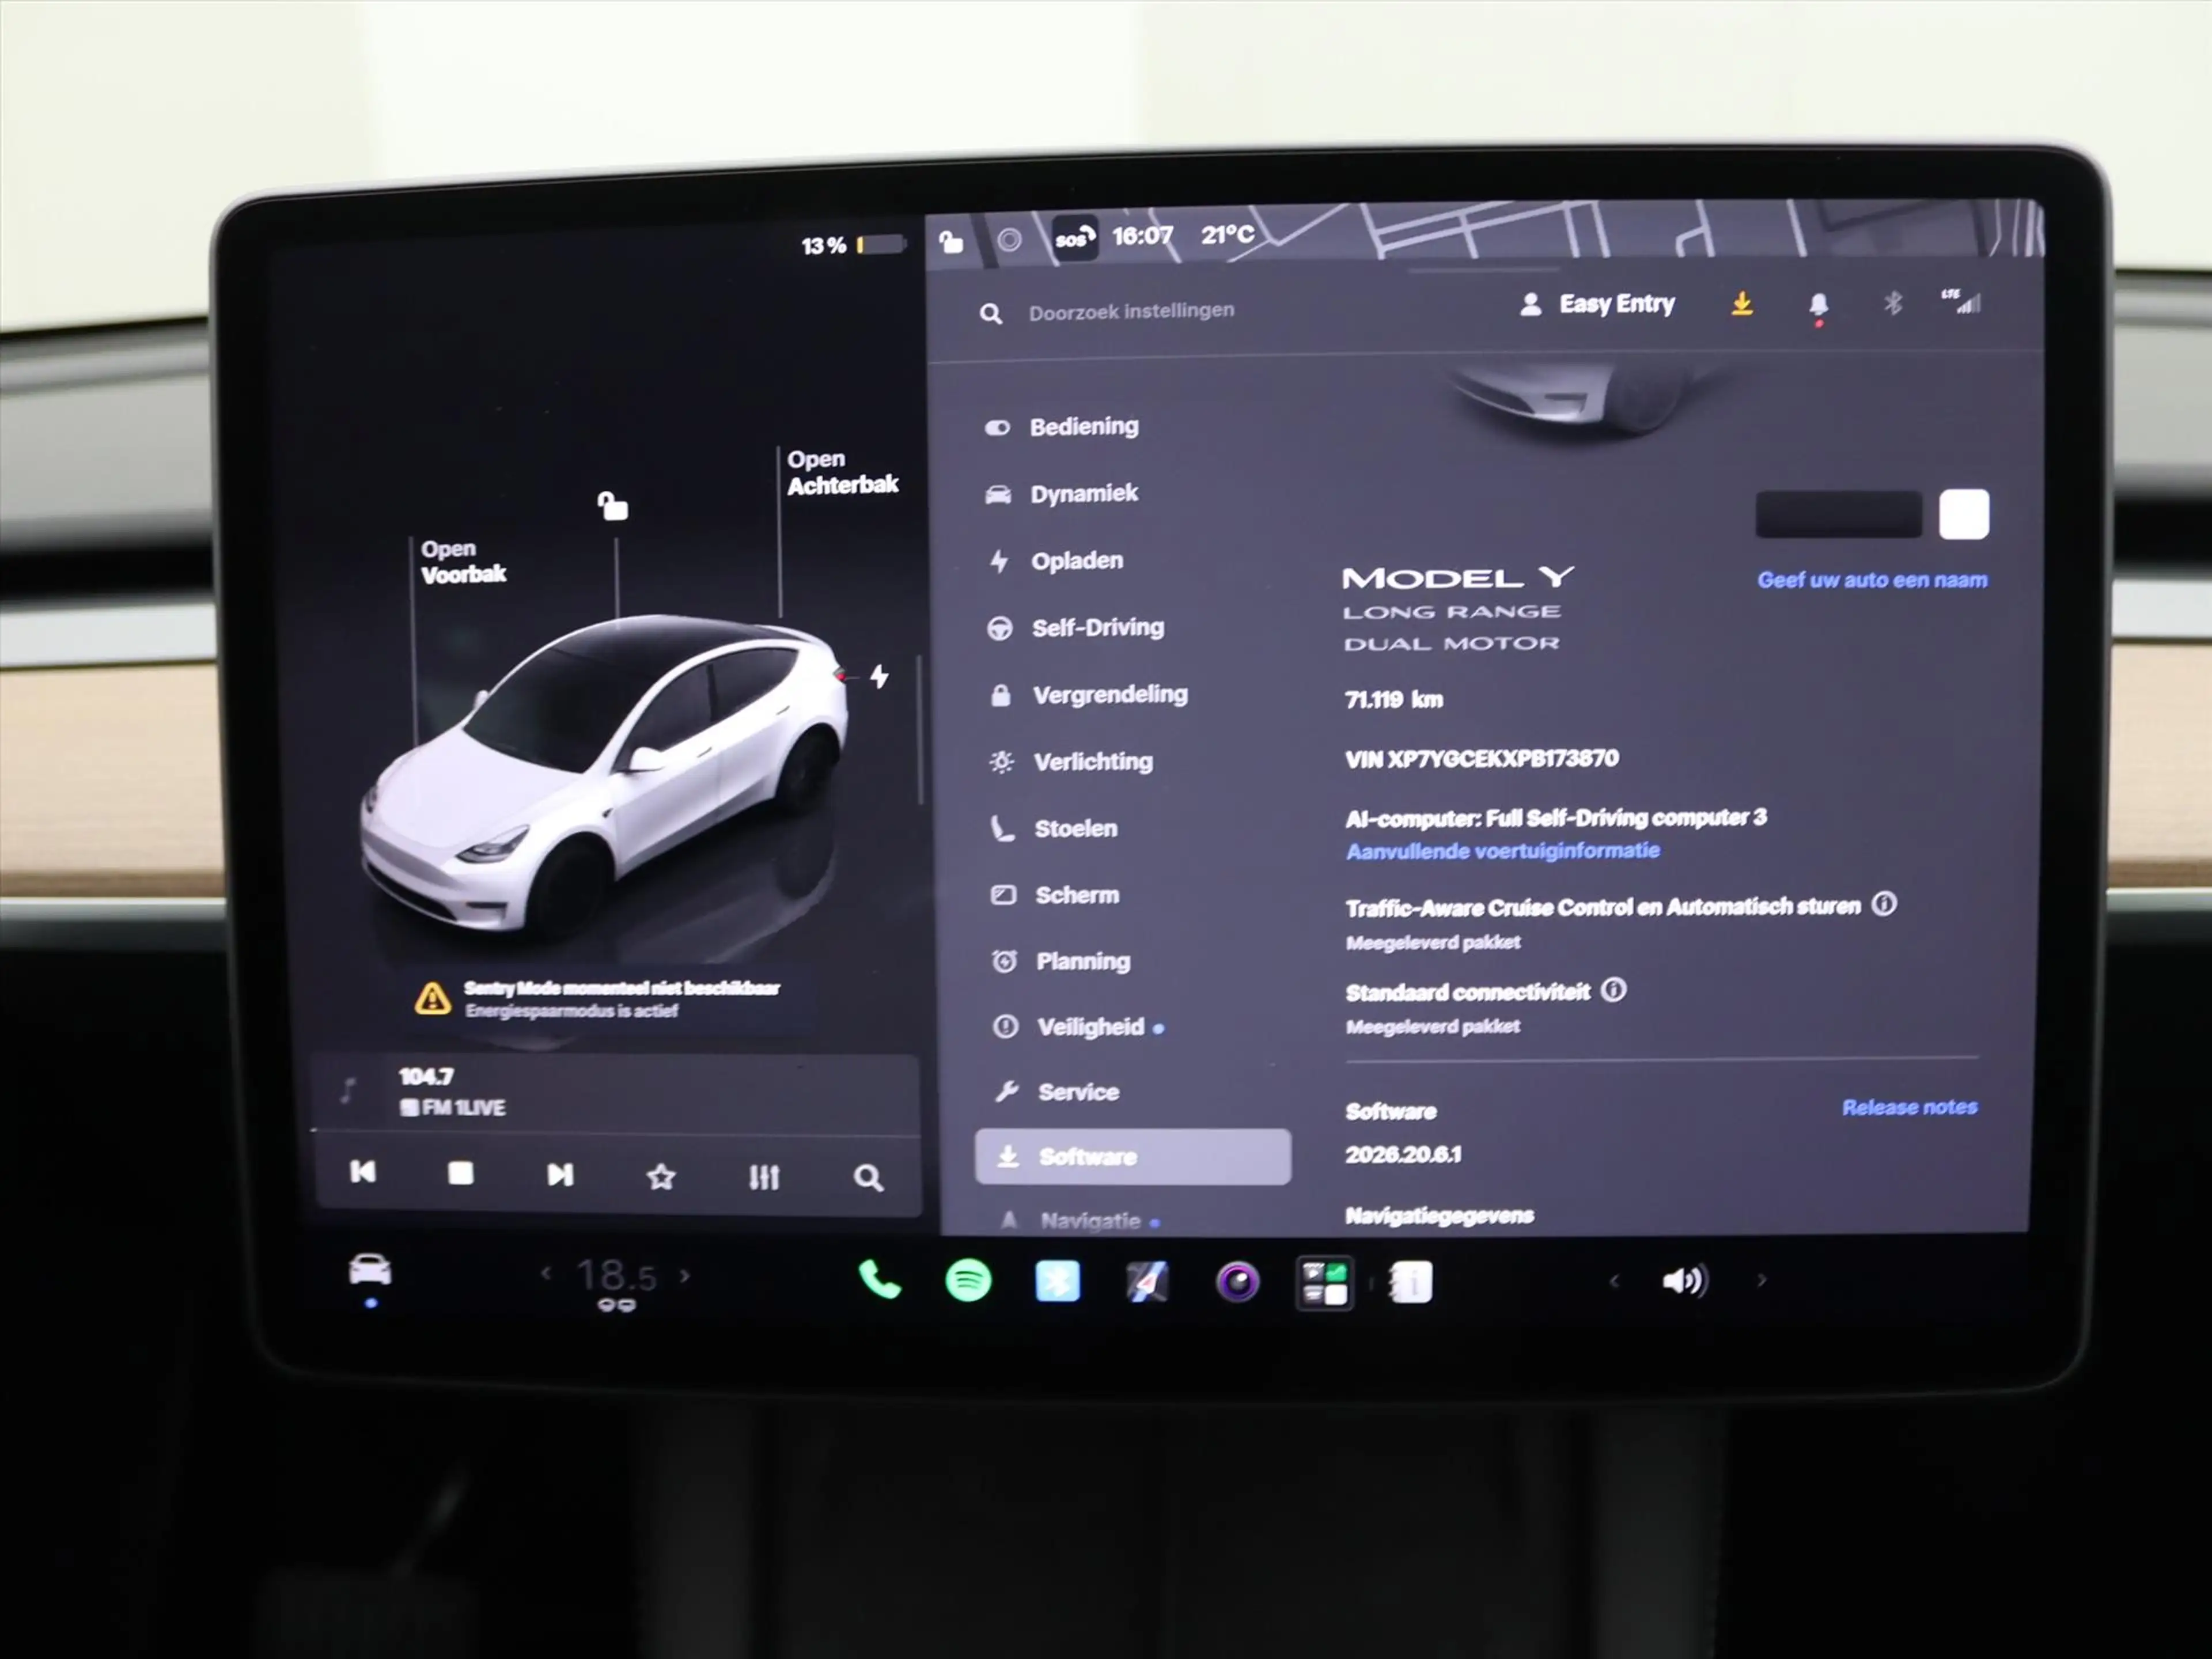The height and width of the screenshot is (1659, 2212).
Task: Search media with magnifier icon
Action: [868, 1178]
